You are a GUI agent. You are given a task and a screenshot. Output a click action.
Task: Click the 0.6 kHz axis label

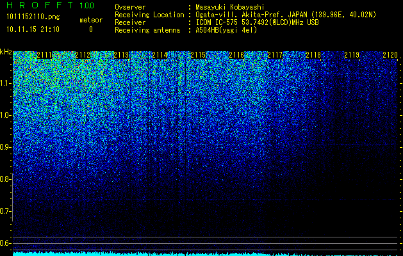5,243
